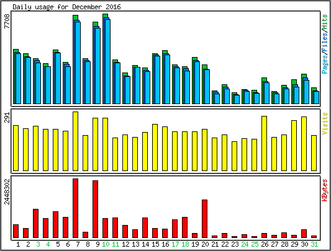Click the green day 3 axis label
The height and width of the screenshot is (251, 331).
(x=38, y=244)
